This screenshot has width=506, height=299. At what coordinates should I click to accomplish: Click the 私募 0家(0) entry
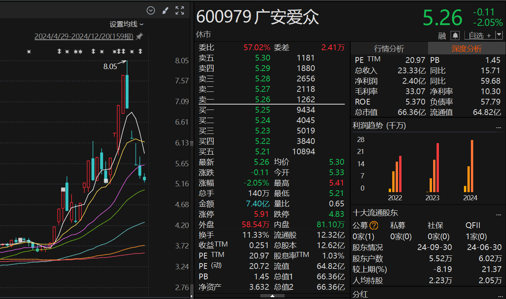point(401,236)
